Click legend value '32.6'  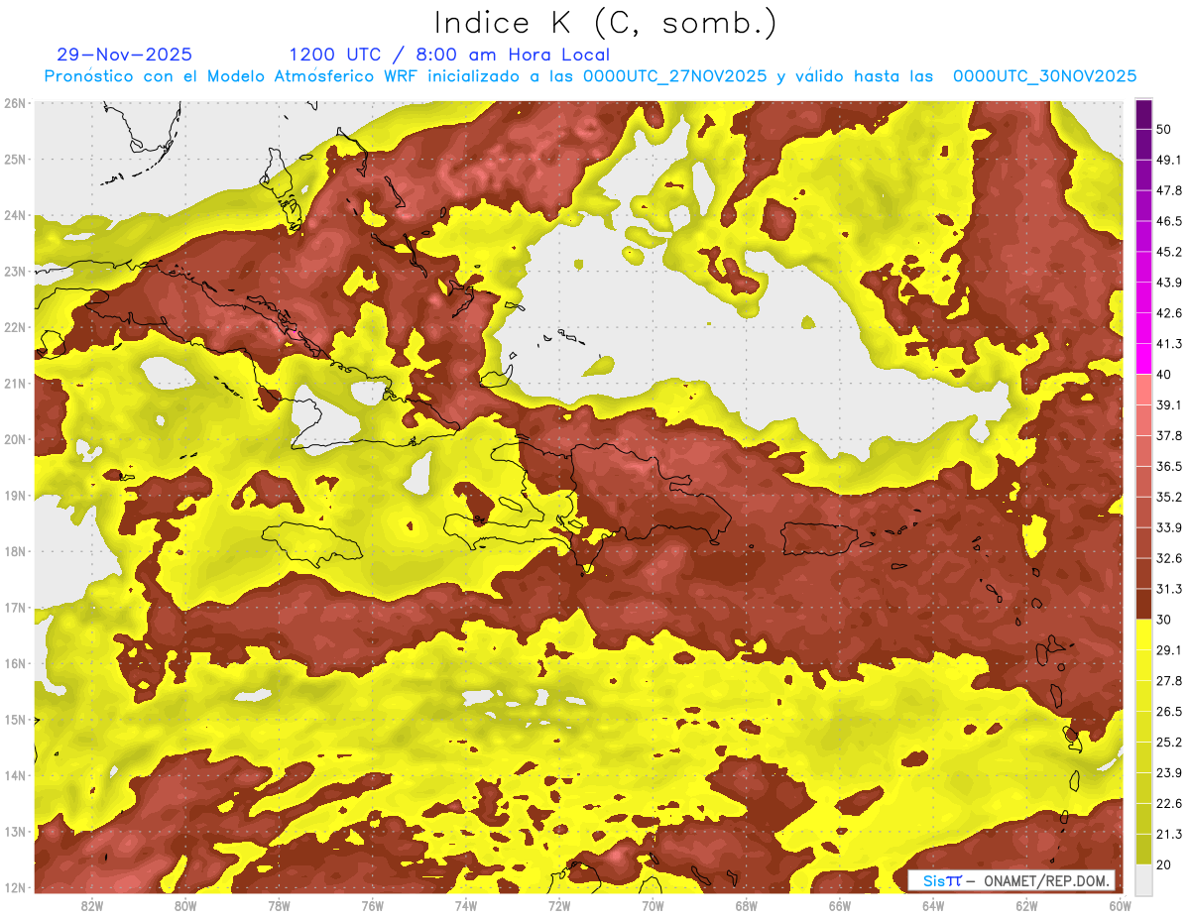click(x=1168, y=558)
